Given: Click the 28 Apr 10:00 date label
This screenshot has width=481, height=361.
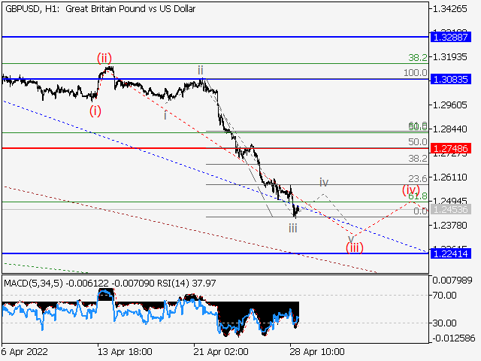Looking at the screenshot, I should 317,351.
